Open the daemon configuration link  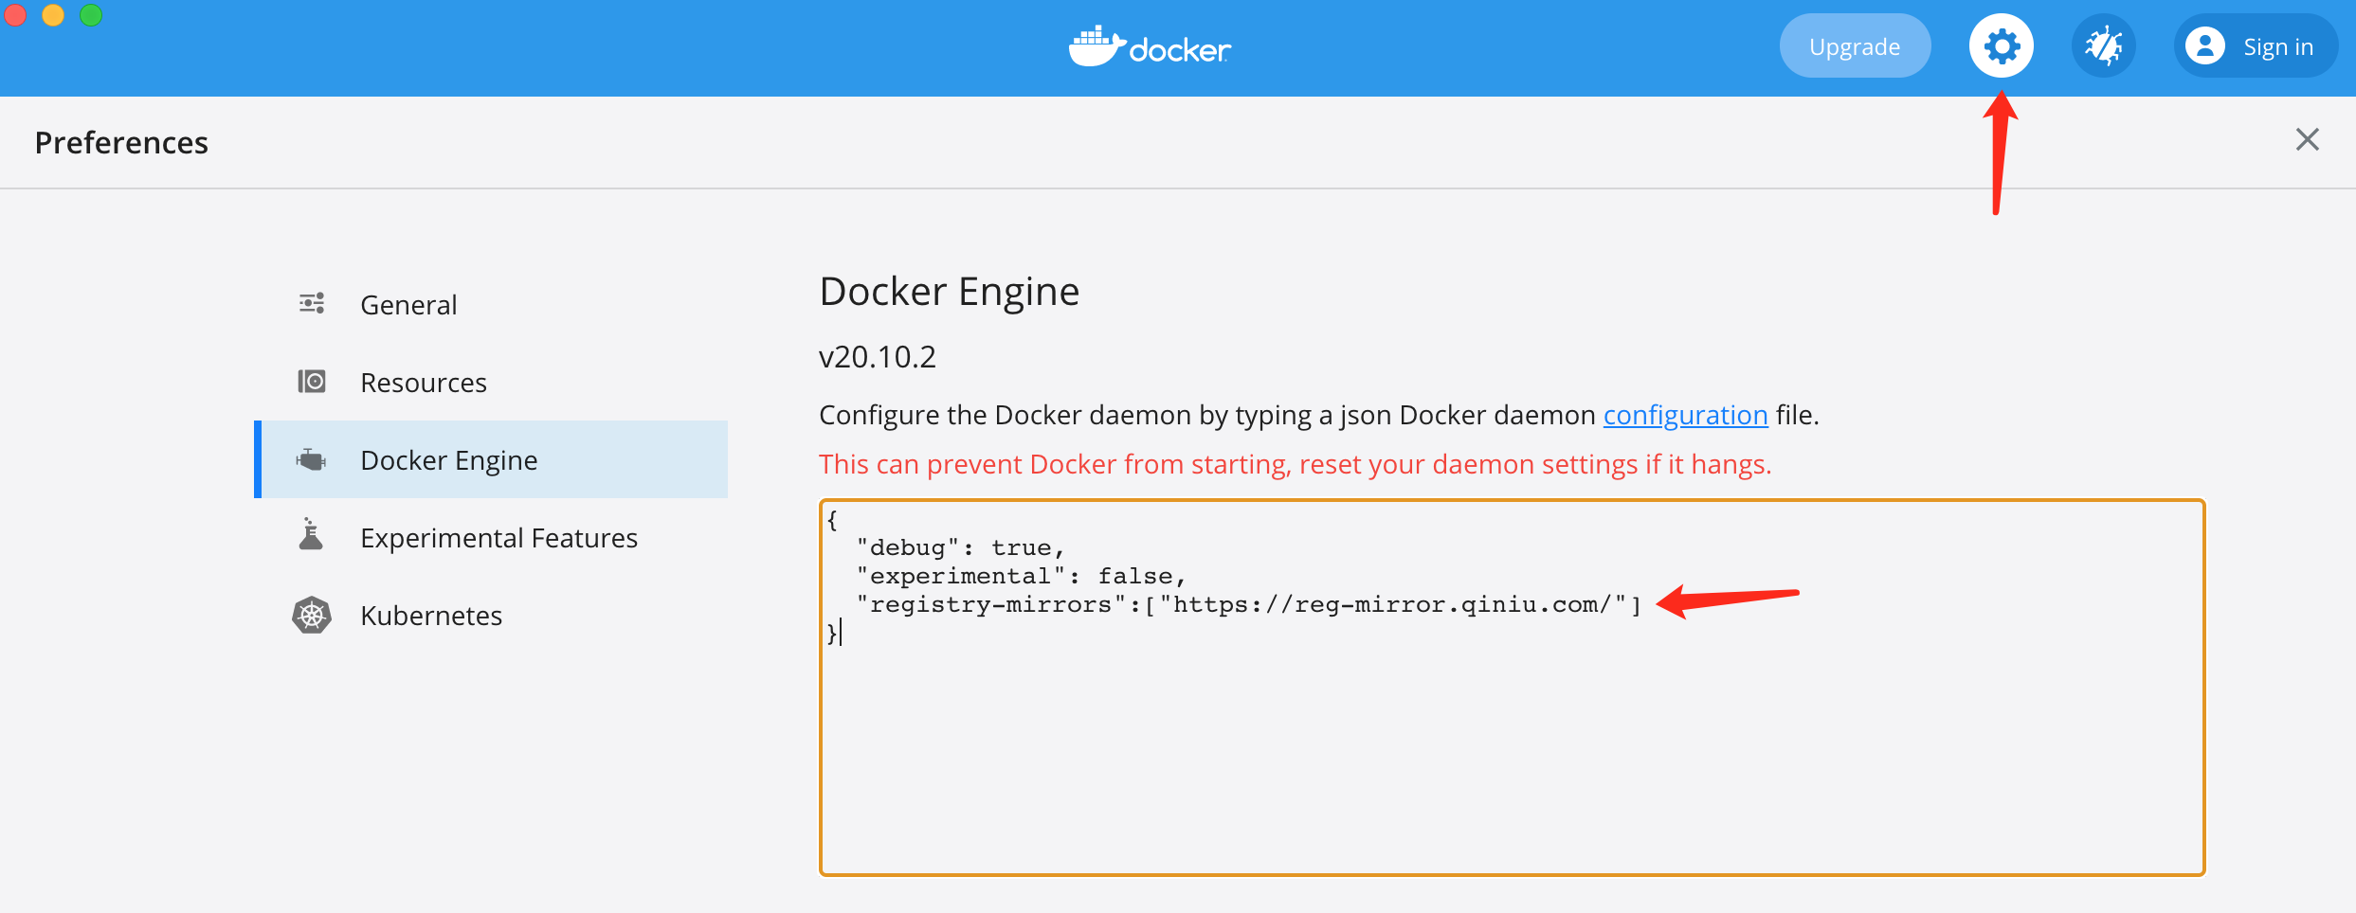tap(1685, 415)
